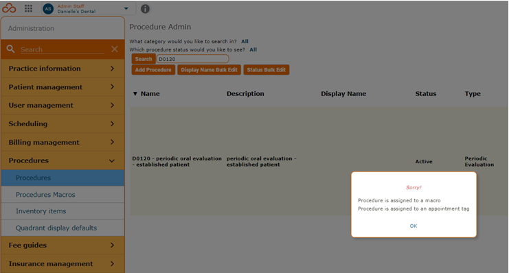Click Display Name Bulk Edit button

[209, 70]
